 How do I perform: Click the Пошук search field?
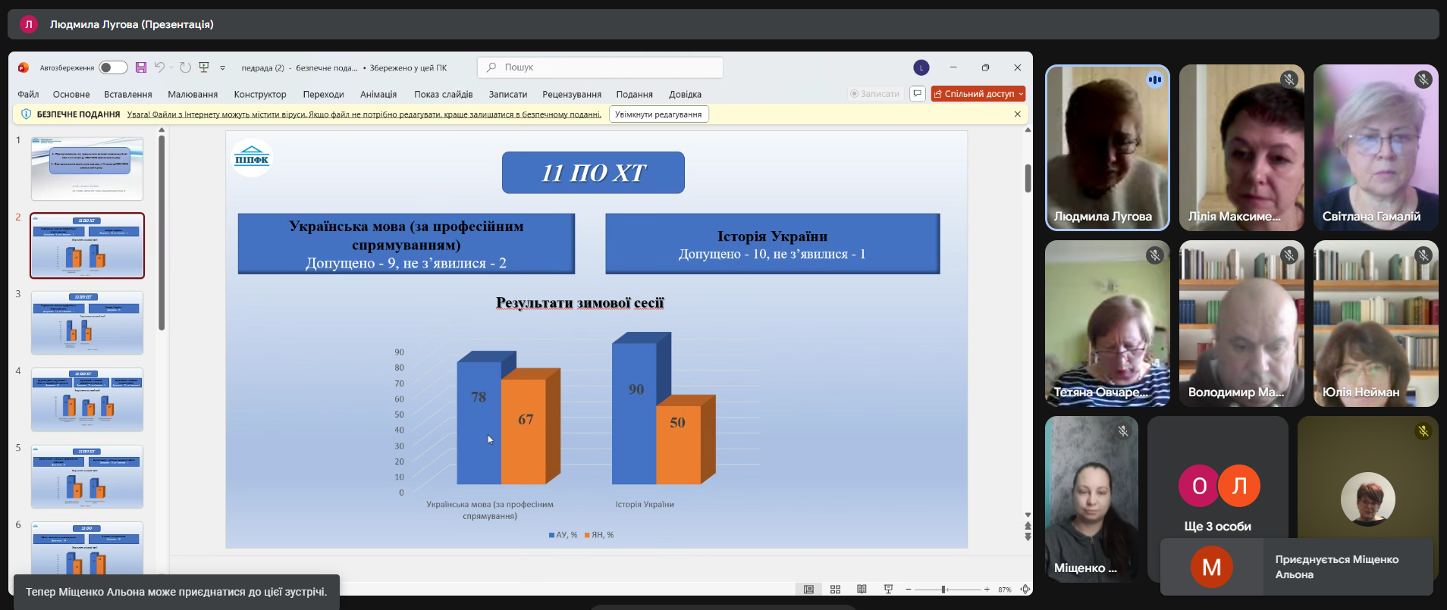(600, 67)
